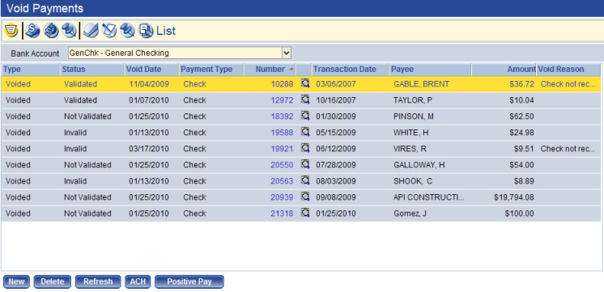Click the dollar sign payment toolbar icon

click(32, 31)
